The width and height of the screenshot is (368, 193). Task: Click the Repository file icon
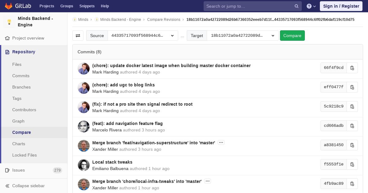point(7,52)
